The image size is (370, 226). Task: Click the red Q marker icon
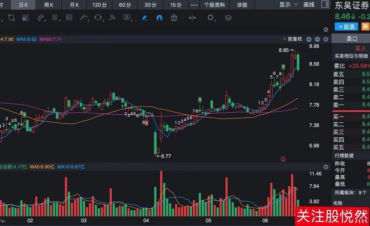(283, 159)
